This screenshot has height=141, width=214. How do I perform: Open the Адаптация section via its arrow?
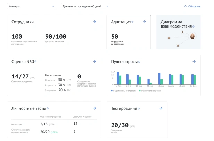point(144,22)
